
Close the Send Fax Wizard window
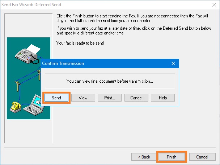pyautogui.click(x=214, y=5)
